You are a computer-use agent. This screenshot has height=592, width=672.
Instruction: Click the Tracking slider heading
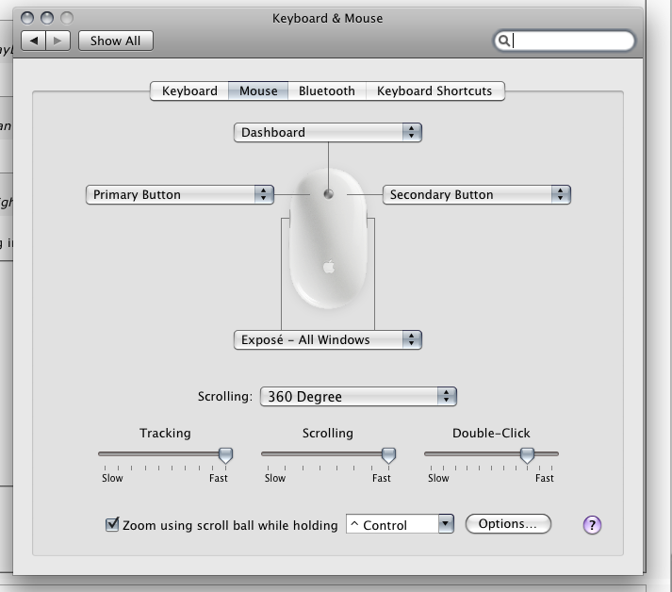(165, 434)
